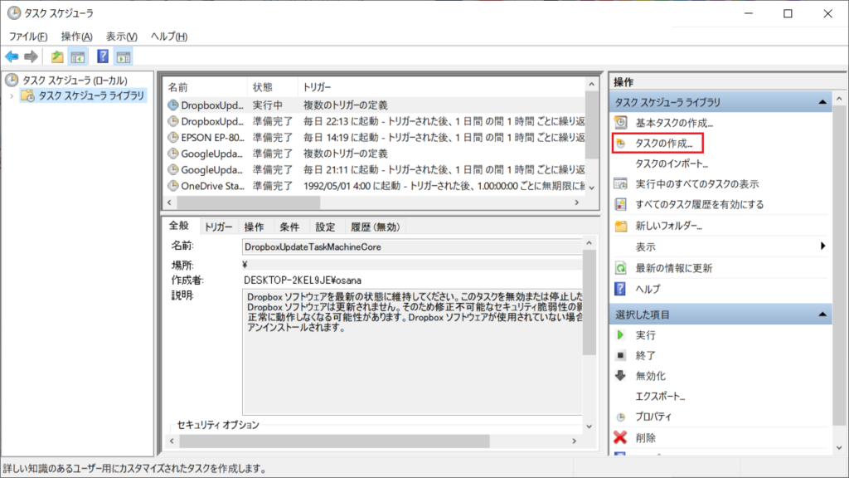The height and width of the screenshot is (478, 849).
Task: Open the ファイル(F) menu
Action: [28, 37]
